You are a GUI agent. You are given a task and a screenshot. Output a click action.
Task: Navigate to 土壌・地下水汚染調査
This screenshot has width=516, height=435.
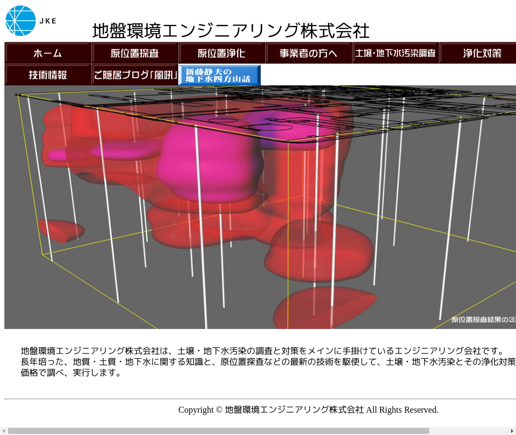(395, 53)
